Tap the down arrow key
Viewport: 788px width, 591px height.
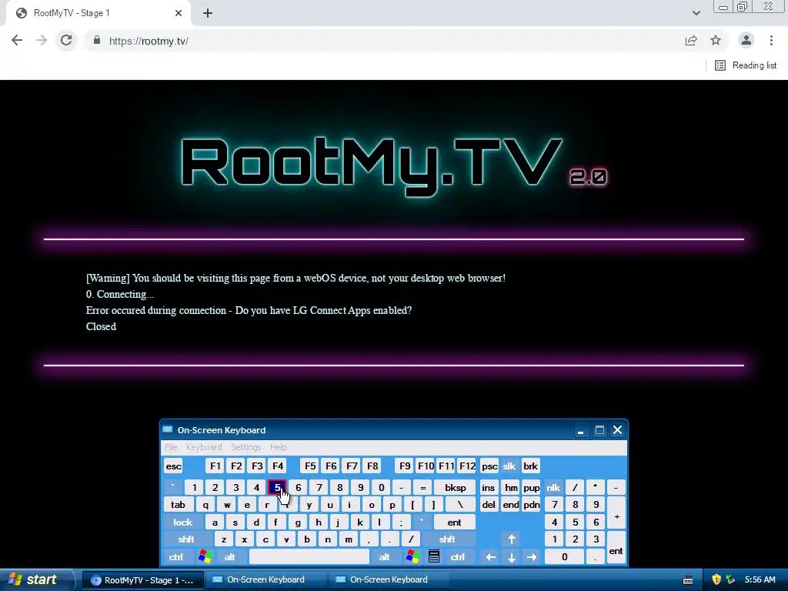coord(512,557)
